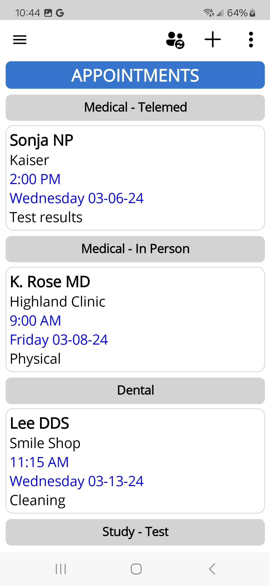
Task: Collapse the Medical - Telemed section
Action: click(x=135, y=107)
